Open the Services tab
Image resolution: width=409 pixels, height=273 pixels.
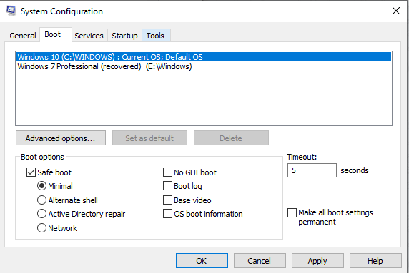pyautogui.click(x=89, y=36)
